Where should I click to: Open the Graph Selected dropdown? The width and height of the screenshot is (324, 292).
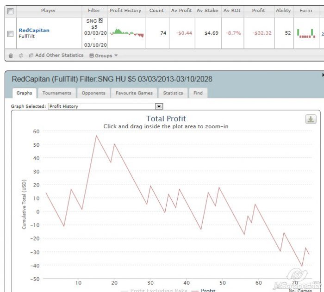(x=159, y=106)
